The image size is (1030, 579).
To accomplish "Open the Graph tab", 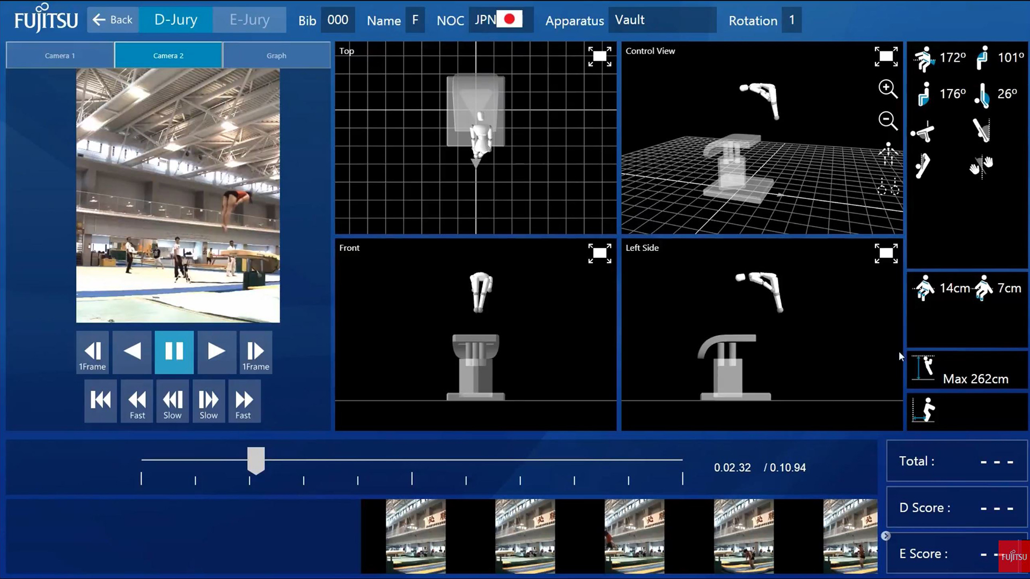I will coord(276,55).
